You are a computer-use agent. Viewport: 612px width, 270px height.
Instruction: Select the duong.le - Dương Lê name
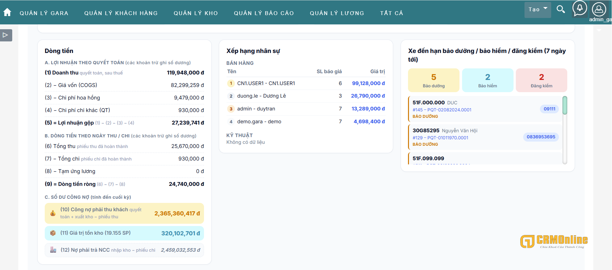pyautogui.click(x=262, y=96)
